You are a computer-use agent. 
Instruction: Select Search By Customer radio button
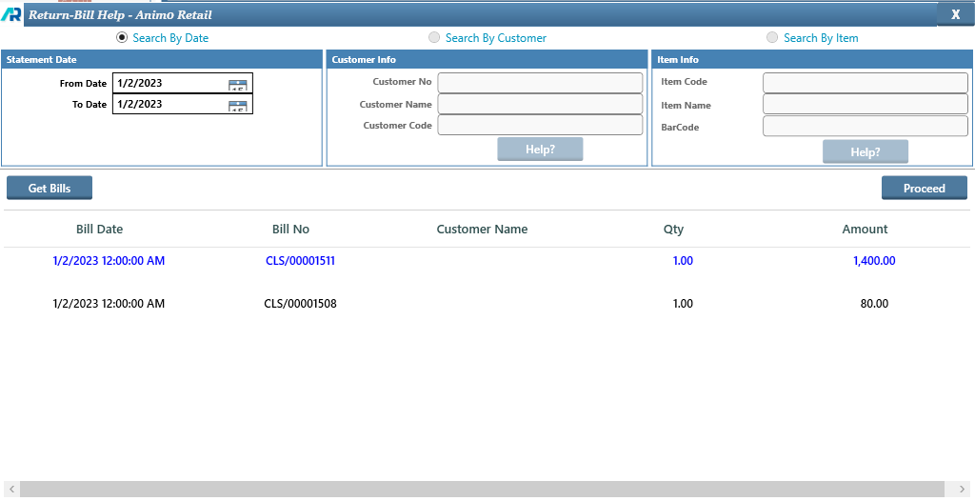[434, 38]
